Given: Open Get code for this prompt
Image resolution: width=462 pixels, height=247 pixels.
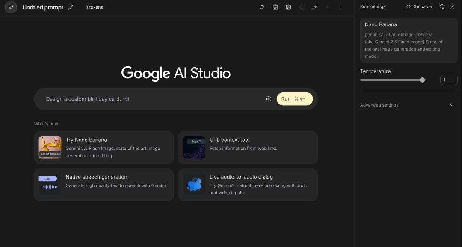Looking at the screenshot, I should [419, 6].
